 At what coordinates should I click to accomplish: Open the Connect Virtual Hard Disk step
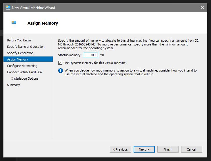click(25, 72)
